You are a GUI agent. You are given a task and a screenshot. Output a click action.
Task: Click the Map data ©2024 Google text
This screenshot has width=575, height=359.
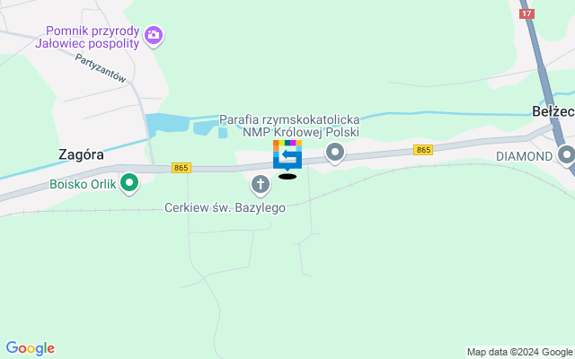tap(519, 352)
